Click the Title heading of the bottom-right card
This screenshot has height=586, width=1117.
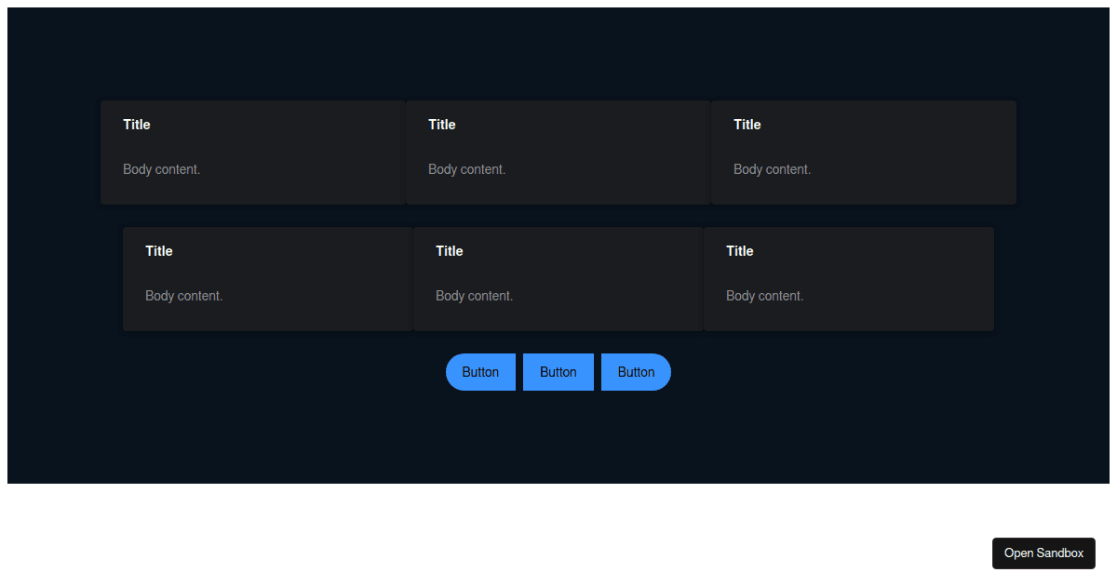point(739,250)
